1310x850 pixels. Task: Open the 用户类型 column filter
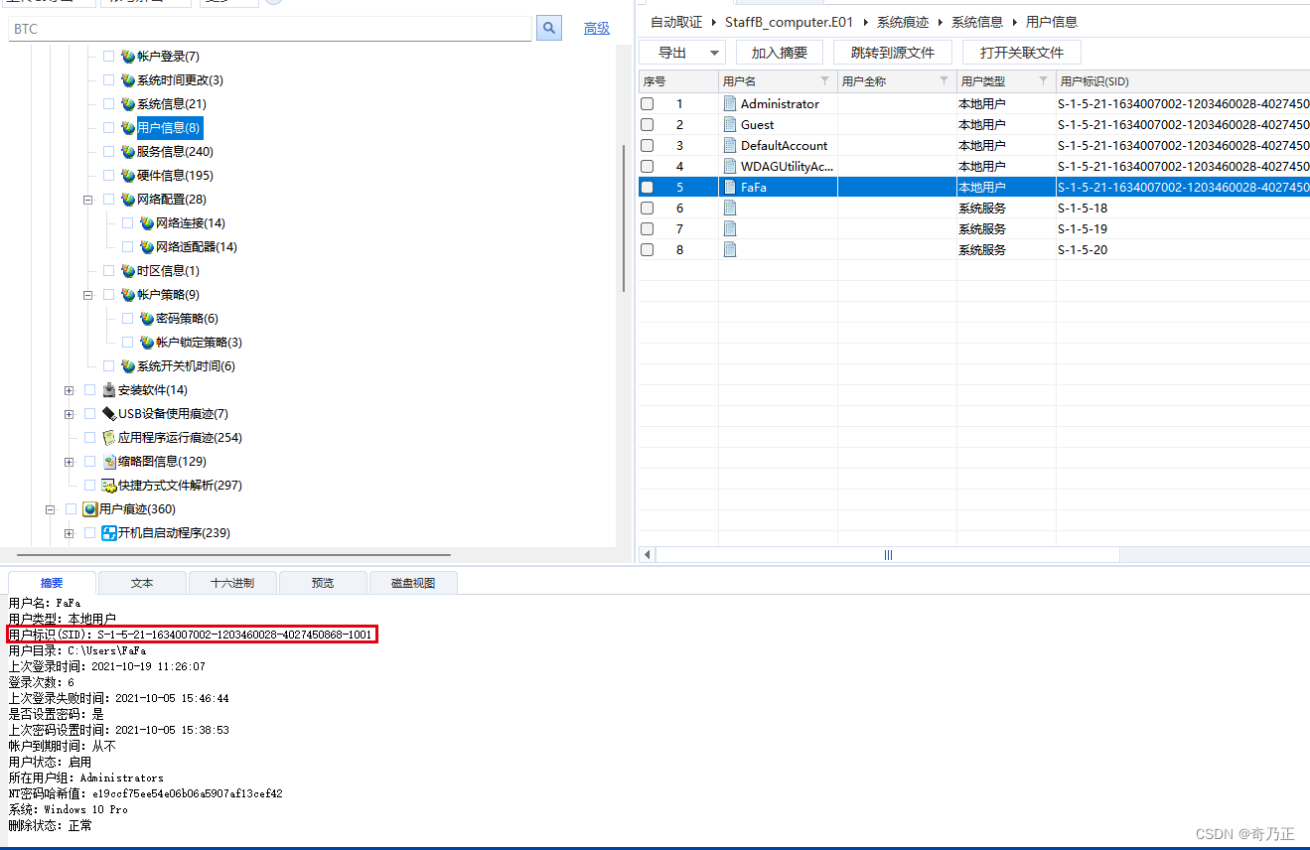tap(1043, 80)
